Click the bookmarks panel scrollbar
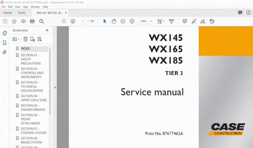253x148 pixels. (x=50, y=82)
